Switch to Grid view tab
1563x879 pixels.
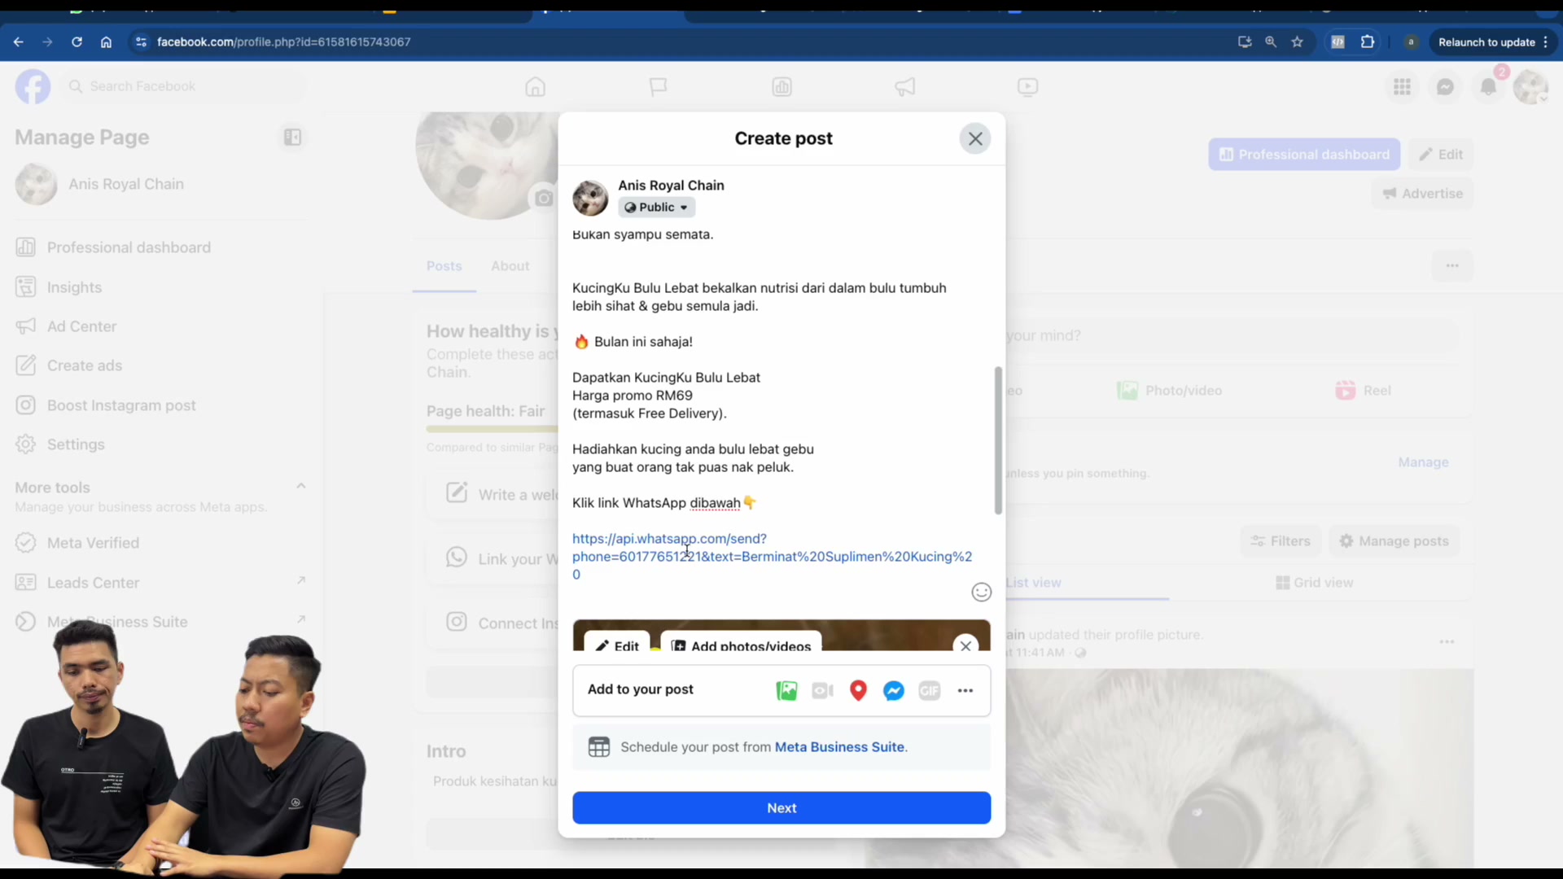coord(1315,583)
